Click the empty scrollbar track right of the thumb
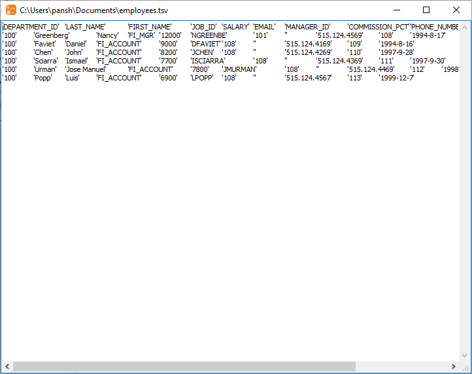Screen dimensions: 472x374 pos(402,366)
